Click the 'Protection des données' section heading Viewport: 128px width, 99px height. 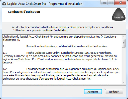(67, 46)
